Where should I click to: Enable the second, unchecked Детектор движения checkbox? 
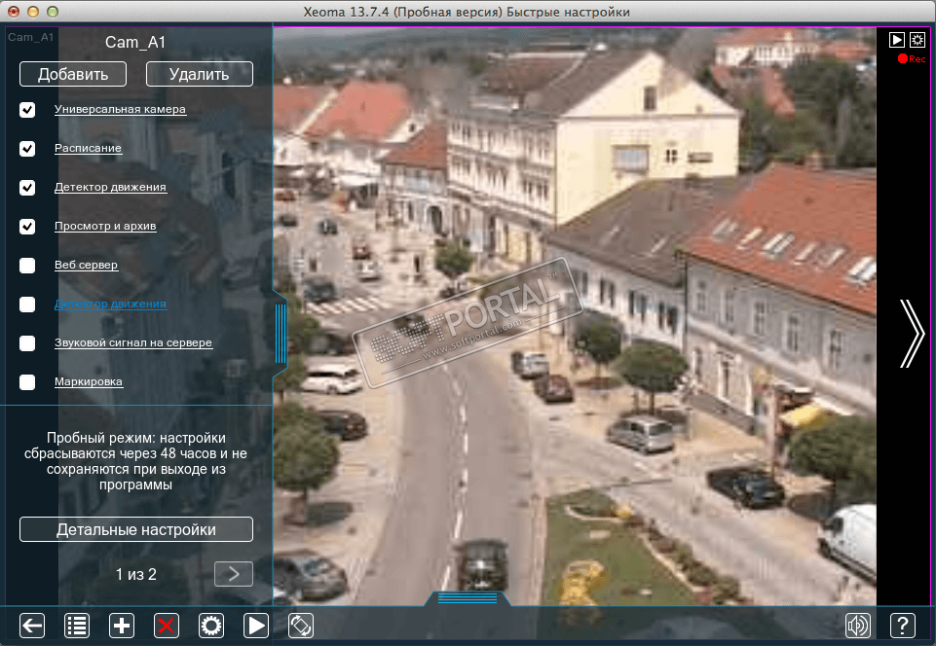(x=27, y=305)
